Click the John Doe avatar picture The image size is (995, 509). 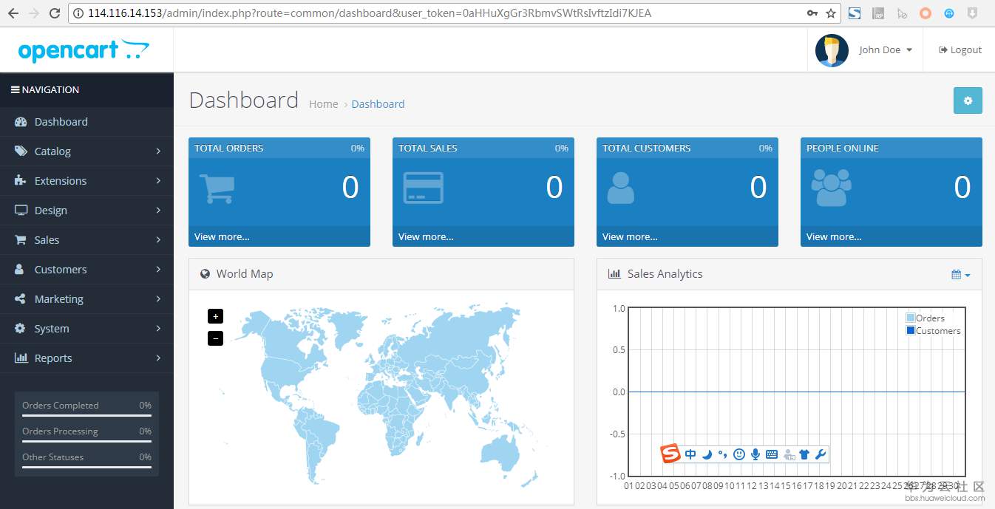[832, 50]
